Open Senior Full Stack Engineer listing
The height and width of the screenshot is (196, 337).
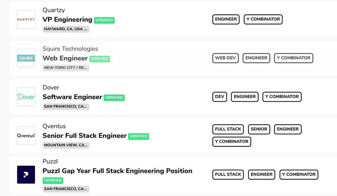click(x=85, y=136)
